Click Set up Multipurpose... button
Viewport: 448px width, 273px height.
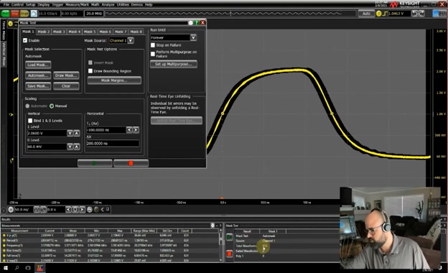(174, 64)
